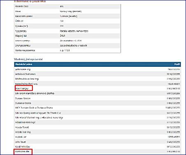186x155 pixels.
Task: Click the share value in the Houda Tomáš row
Action: [173, 127]
